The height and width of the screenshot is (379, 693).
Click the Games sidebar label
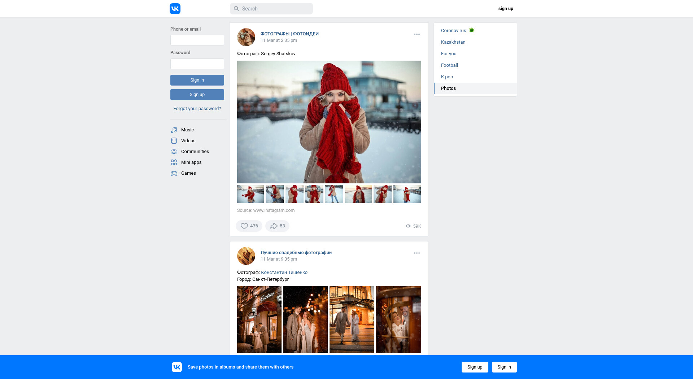pos(188,173)
